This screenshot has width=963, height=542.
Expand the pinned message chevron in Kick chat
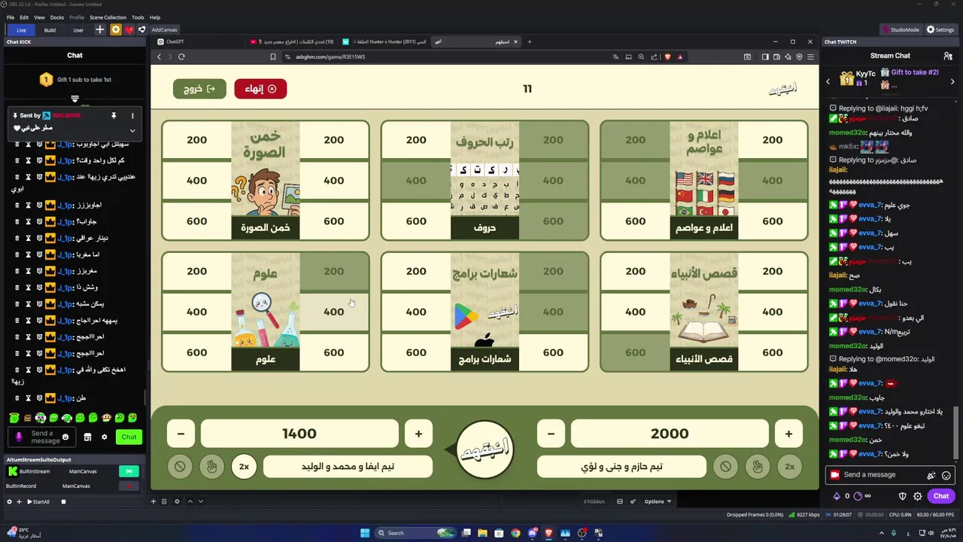(132, 129)
